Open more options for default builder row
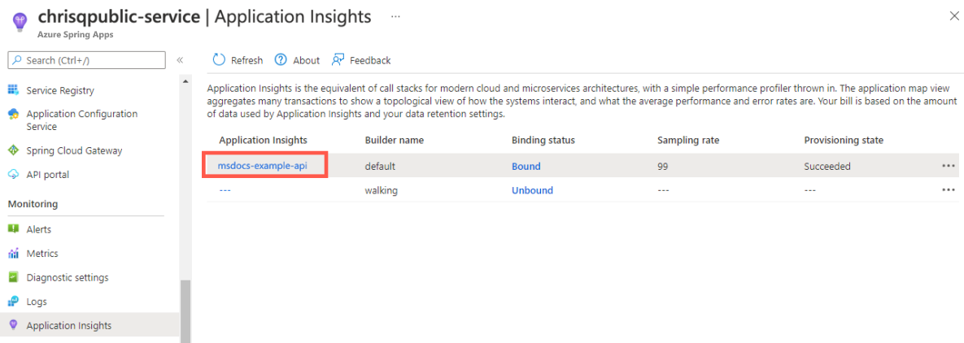 pos(948,166)
